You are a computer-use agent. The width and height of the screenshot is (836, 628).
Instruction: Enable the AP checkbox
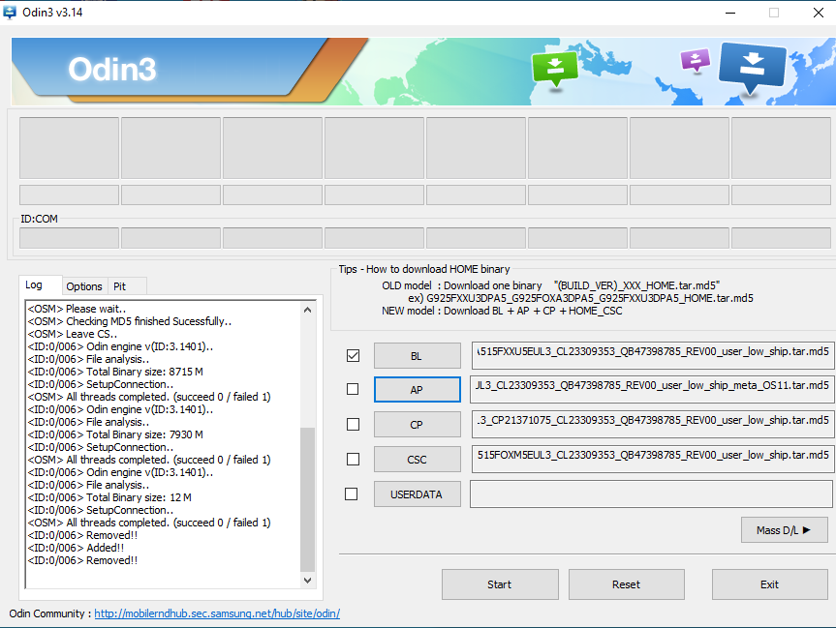(353, 389)
